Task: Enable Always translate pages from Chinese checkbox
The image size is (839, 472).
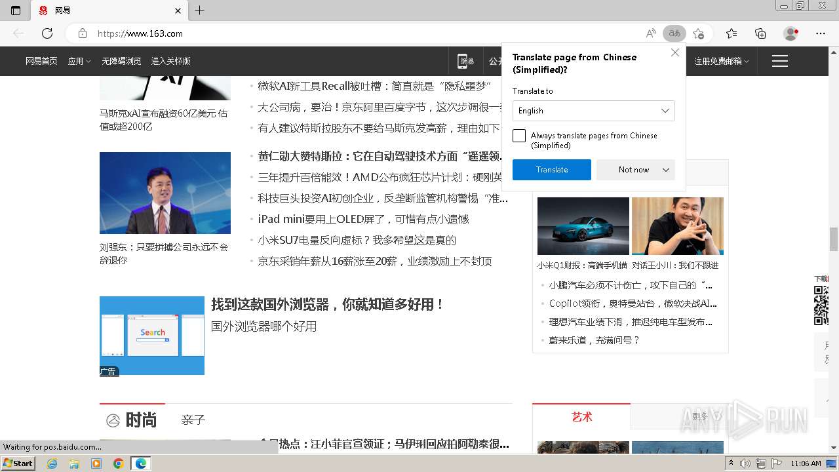Action: (x=519, y=136)
